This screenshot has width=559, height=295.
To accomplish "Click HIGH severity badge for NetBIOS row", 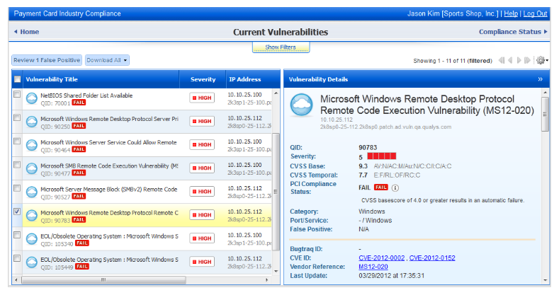I will click(x=202, y=98).
